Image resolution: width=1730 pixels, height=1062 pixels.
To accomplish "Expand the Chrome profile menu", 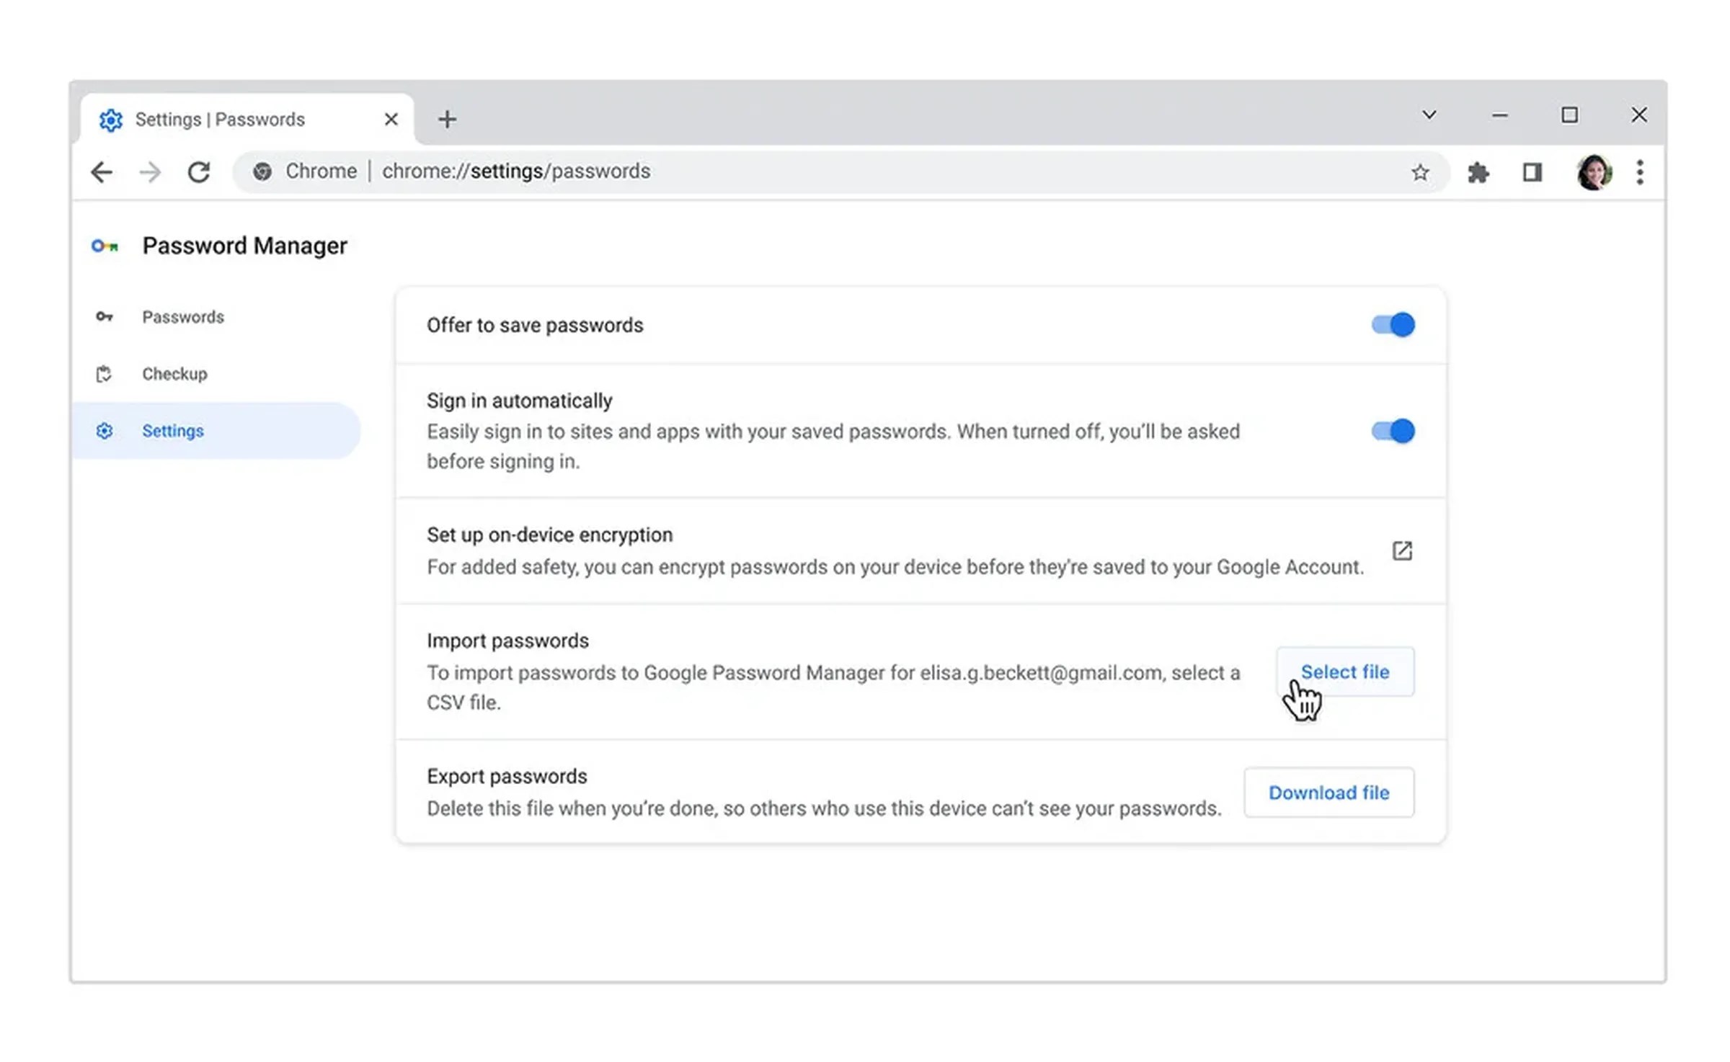I will pos(1594,171).
